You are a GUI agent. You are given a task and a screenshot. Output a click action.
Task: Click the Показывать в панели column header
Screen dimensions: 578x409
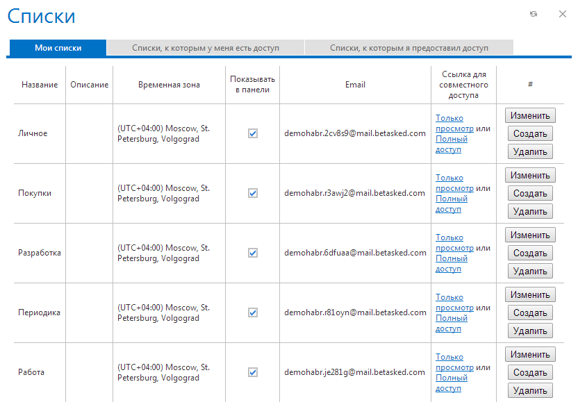(252, 85)
